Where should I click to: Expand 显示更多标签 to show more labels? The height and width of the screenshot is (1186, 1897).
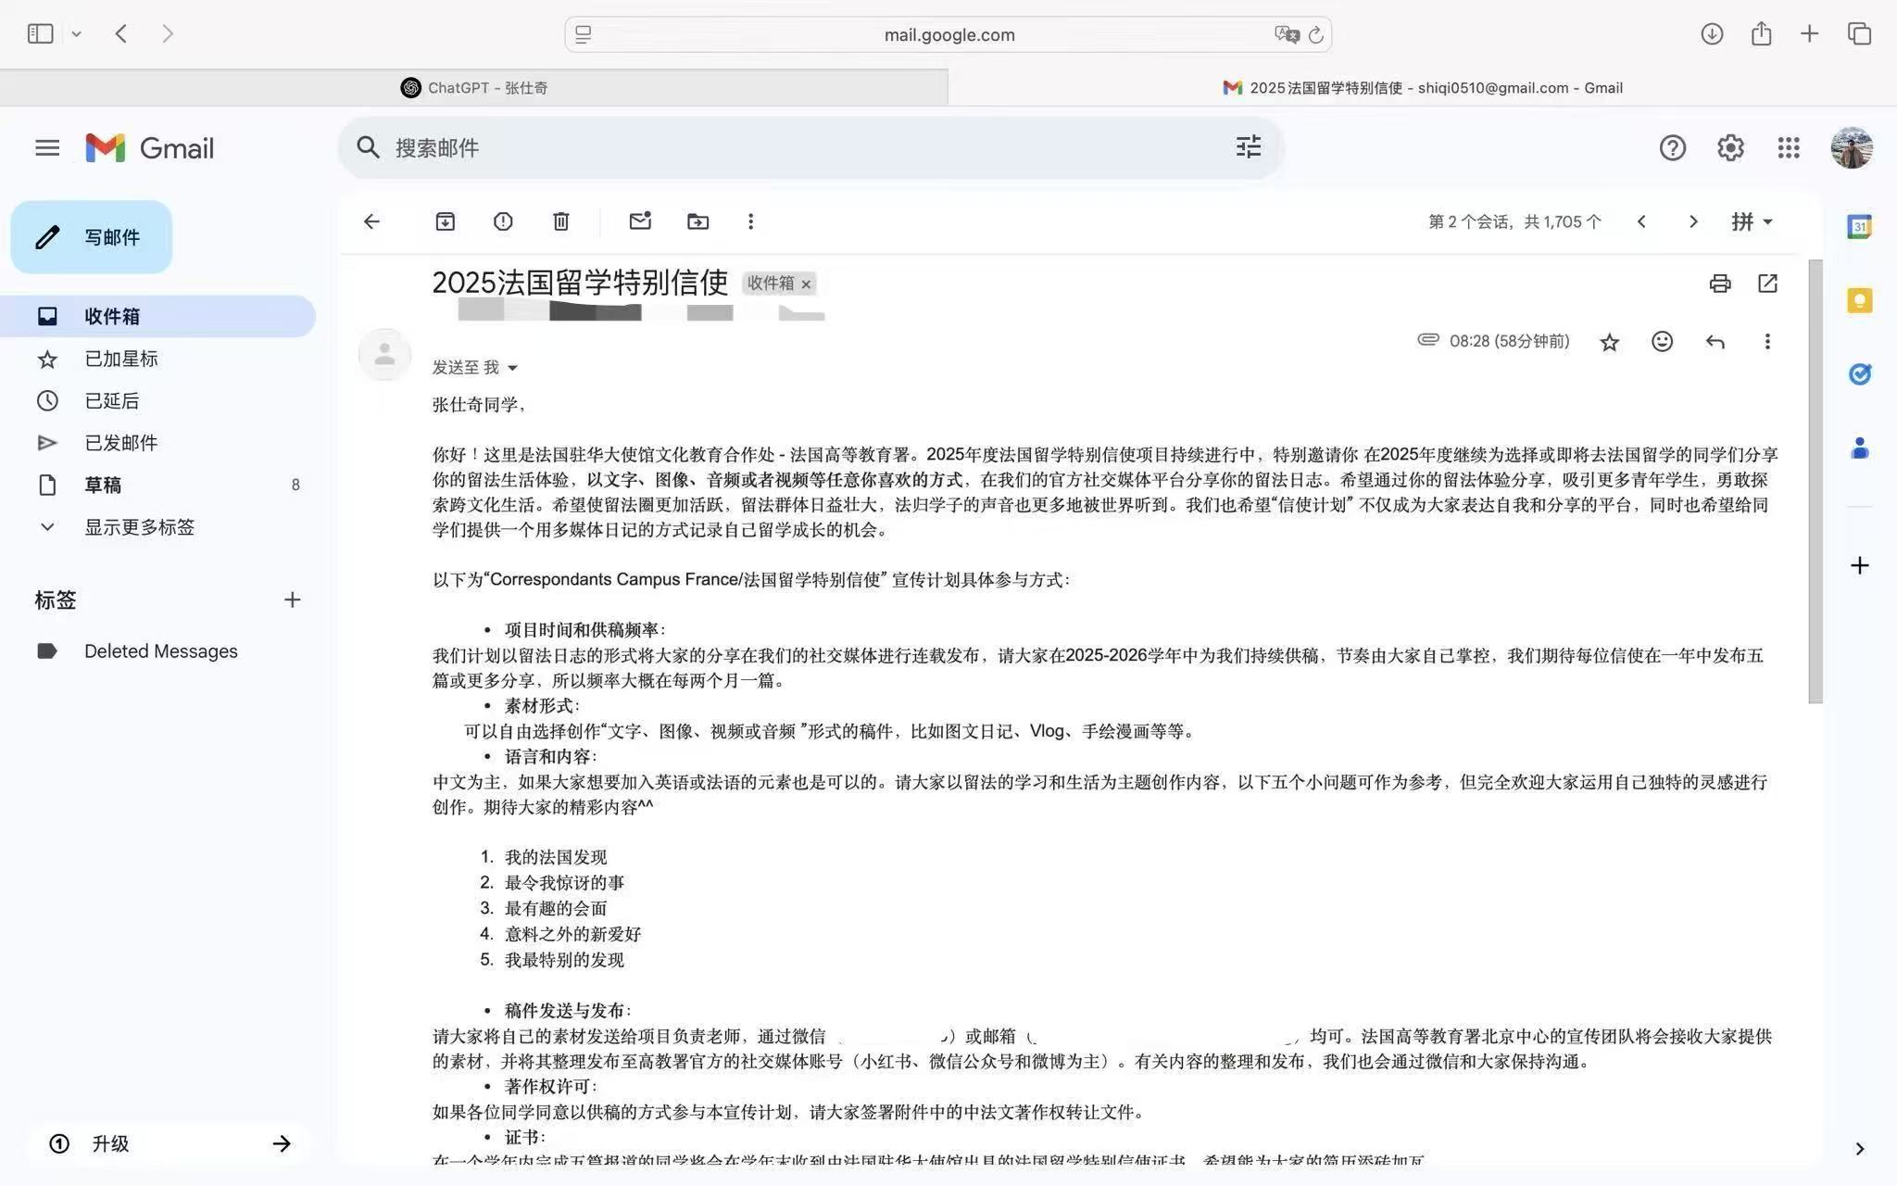(158, 527)
